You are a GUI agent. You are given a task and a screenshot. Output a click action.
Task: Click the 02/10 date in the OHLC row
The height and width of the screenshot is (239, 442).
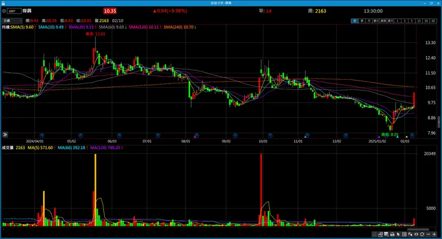click(118, 21)
